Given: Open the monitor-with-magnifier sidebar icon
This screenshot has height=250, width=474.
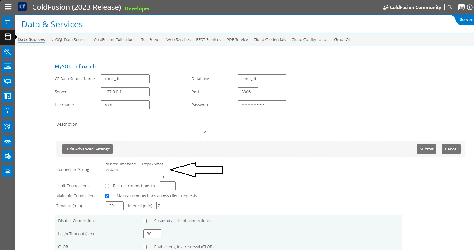Looking at the screenshot, I should click(x=7, y=66).
